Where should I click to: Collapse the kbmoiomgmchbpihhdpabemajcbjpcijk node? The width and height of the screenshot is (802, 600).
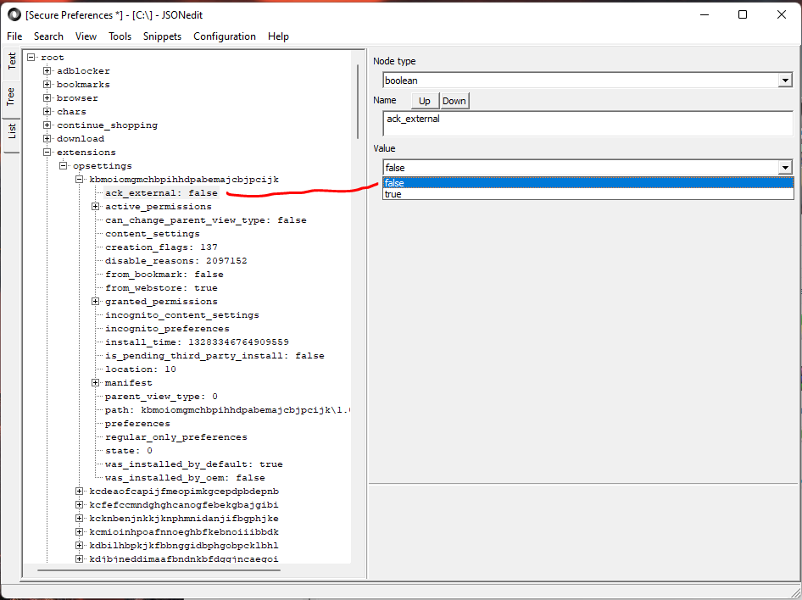(80, 180)
